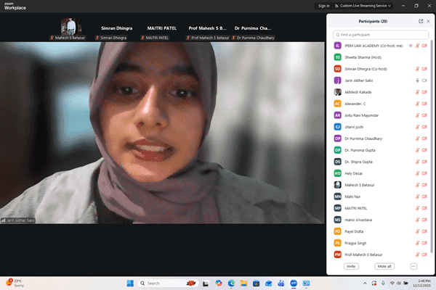436x290 pixels.
Task: Open Copilot from the taskbar
Action: (x=219, y=283)
